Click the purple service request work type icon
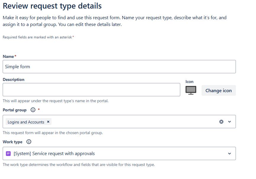Viewport: 256px width, 179px height. pos(8,153)
